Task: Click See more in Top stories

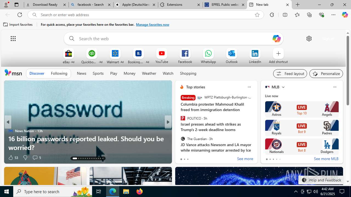Action: pos(245,159)
